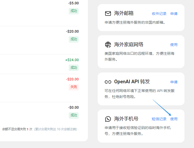Click 使用 in the 海外家庭网络 card
Screen dimensions: 194x148
coord(174,45)
